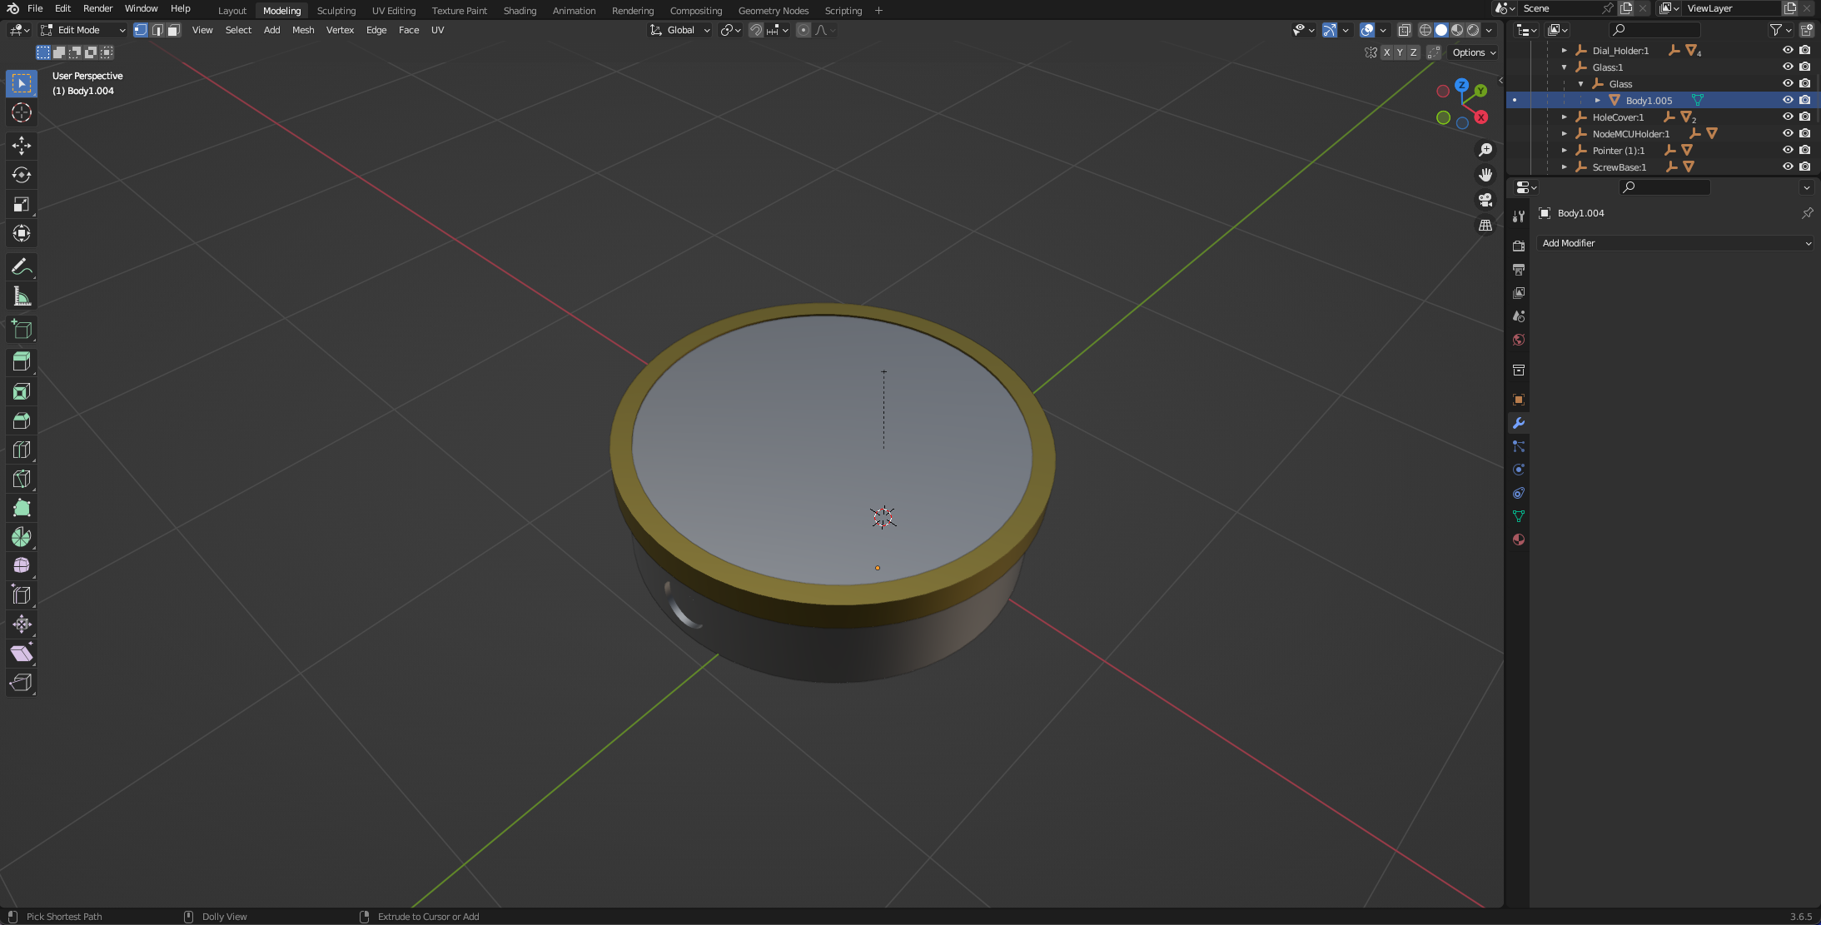This screenshot has width=1821, height=925.
Task: Expand the HoleCover:1 tree item
Action: pos(1564,117)
